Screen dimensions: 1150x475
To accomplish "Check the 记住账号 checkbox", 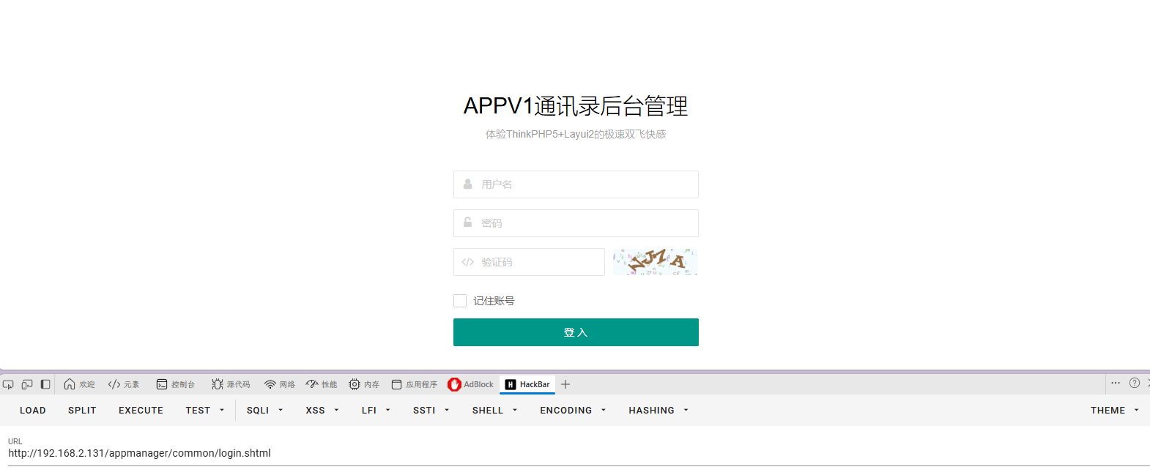I will 460,301.
